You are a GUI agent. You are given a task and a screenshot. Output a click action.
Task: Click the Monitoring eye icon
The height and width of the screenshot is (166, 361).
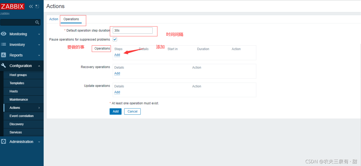4,34
